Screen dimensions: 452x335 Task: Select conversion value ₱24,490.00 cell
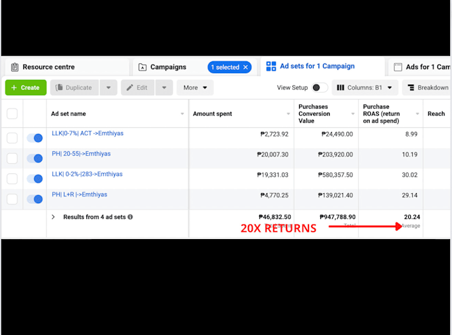tap(337, 135)
